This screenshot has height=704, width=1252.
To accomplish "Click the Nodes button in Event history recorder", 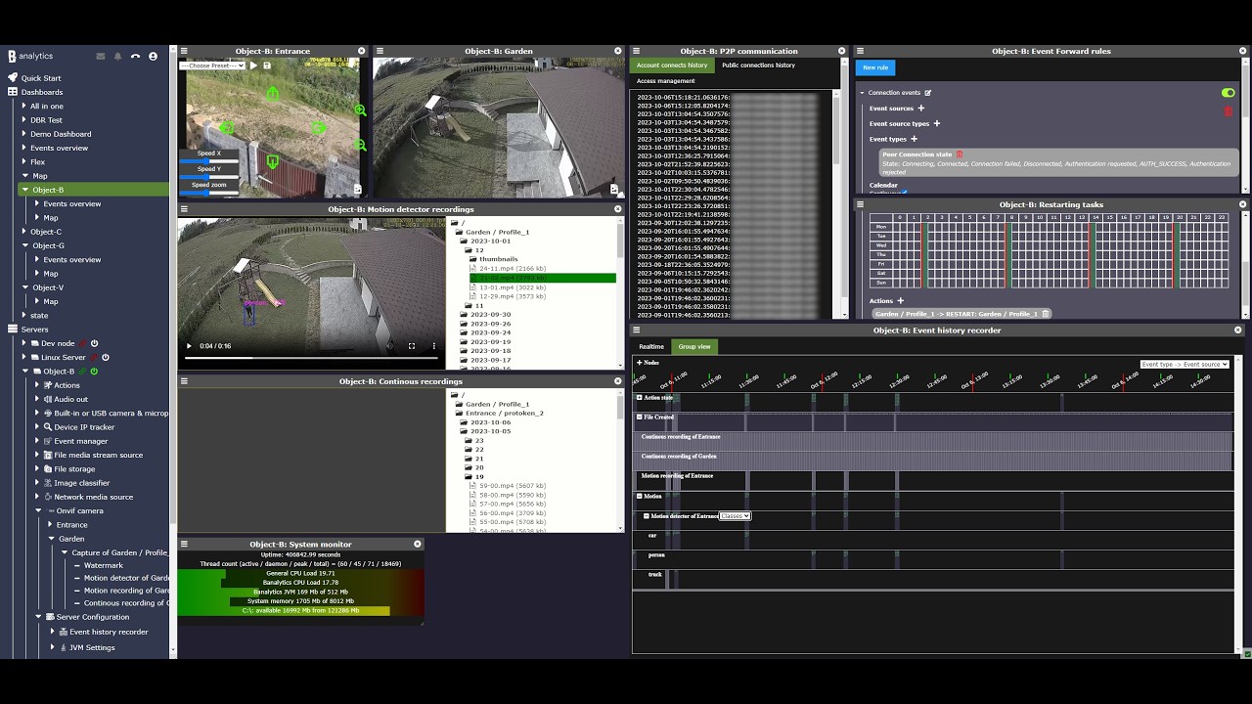I will tap(648, 363).
